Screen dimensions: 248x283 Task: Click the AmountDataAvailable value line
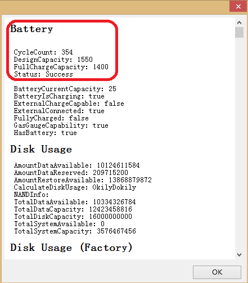pyautogui.click(x=76, y=165)
